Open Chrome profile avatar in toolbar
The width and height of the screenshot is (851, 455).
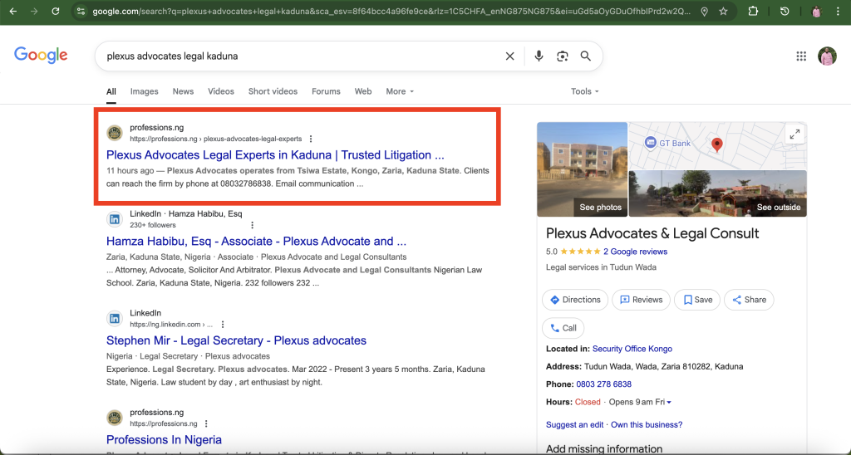click(x=816, y=12)
